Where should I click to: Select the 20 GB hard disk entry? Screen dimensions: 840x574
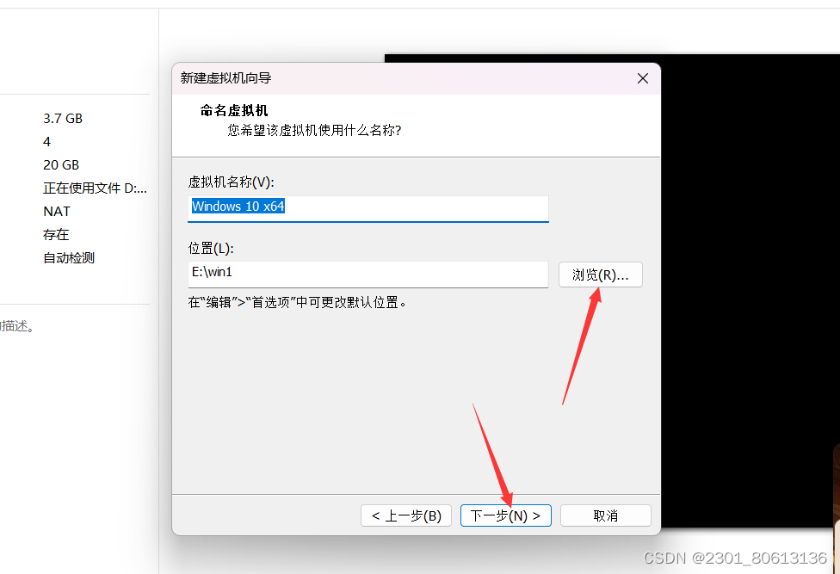coord(61,165)
